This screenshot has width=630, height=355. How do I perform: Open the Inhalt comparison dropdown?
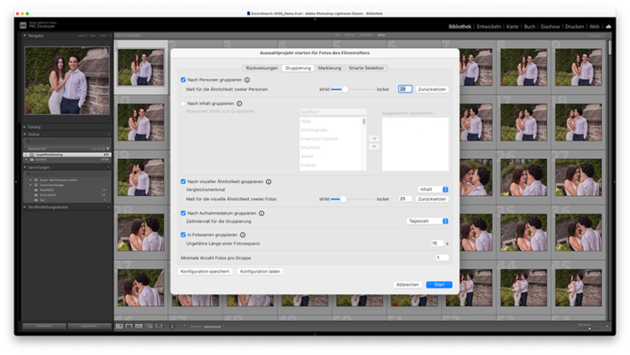433,189
